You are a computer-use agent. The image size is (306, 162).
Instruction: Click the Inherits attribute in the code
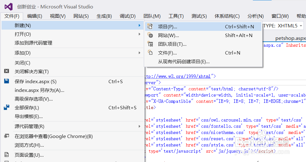pyautogui.click(x=296, y=45)
